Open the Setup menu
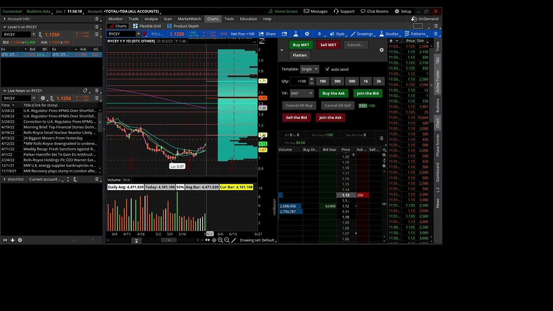This screenshot has height=311, width=553. [x=403, y=11]
